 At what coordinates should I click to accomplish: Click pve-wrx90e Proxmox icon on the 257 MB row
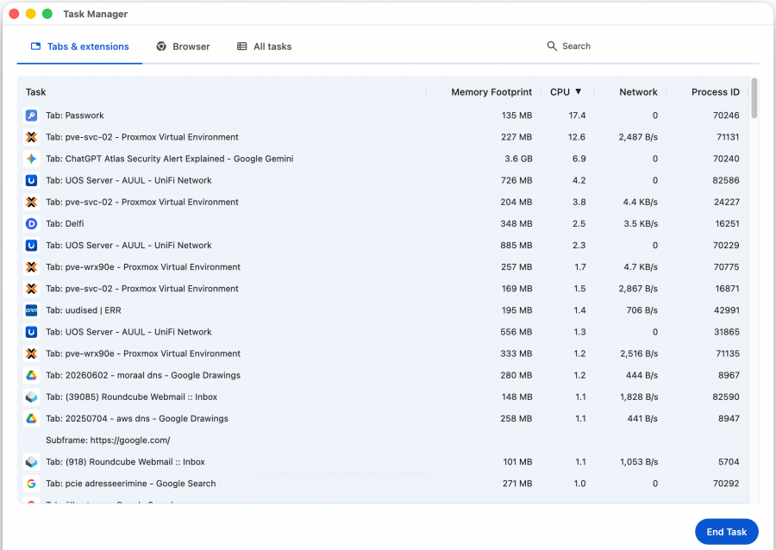pos(31,267)
